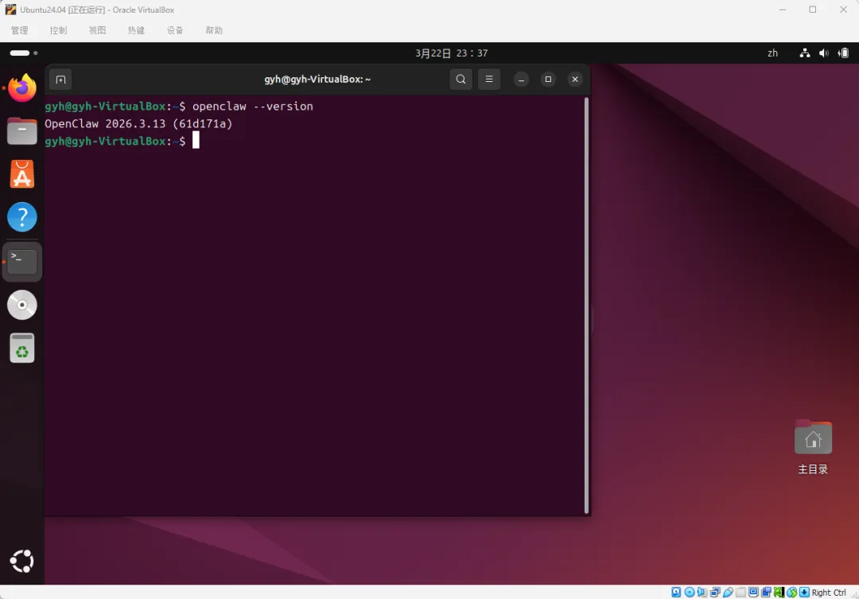The image size is (859, 599).
Task: Open Firefox from the Ubuntu dock
Action: 22,88
